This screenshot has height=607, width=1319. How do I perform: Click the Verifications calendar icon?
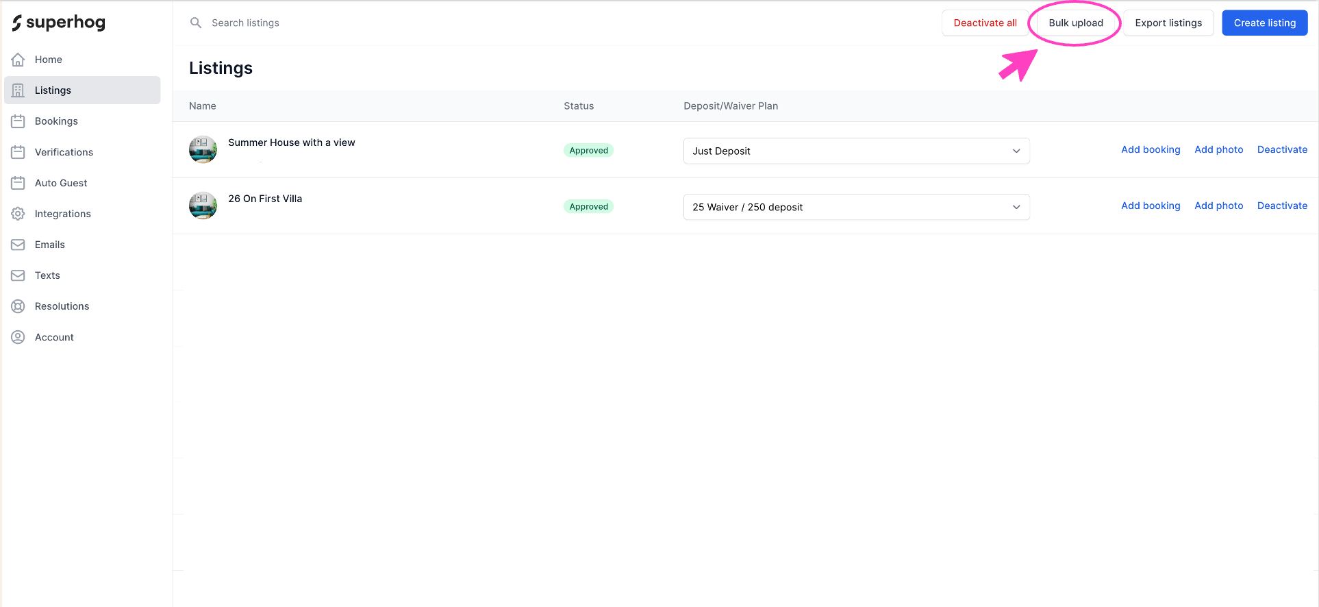click(x=18, y=152)
